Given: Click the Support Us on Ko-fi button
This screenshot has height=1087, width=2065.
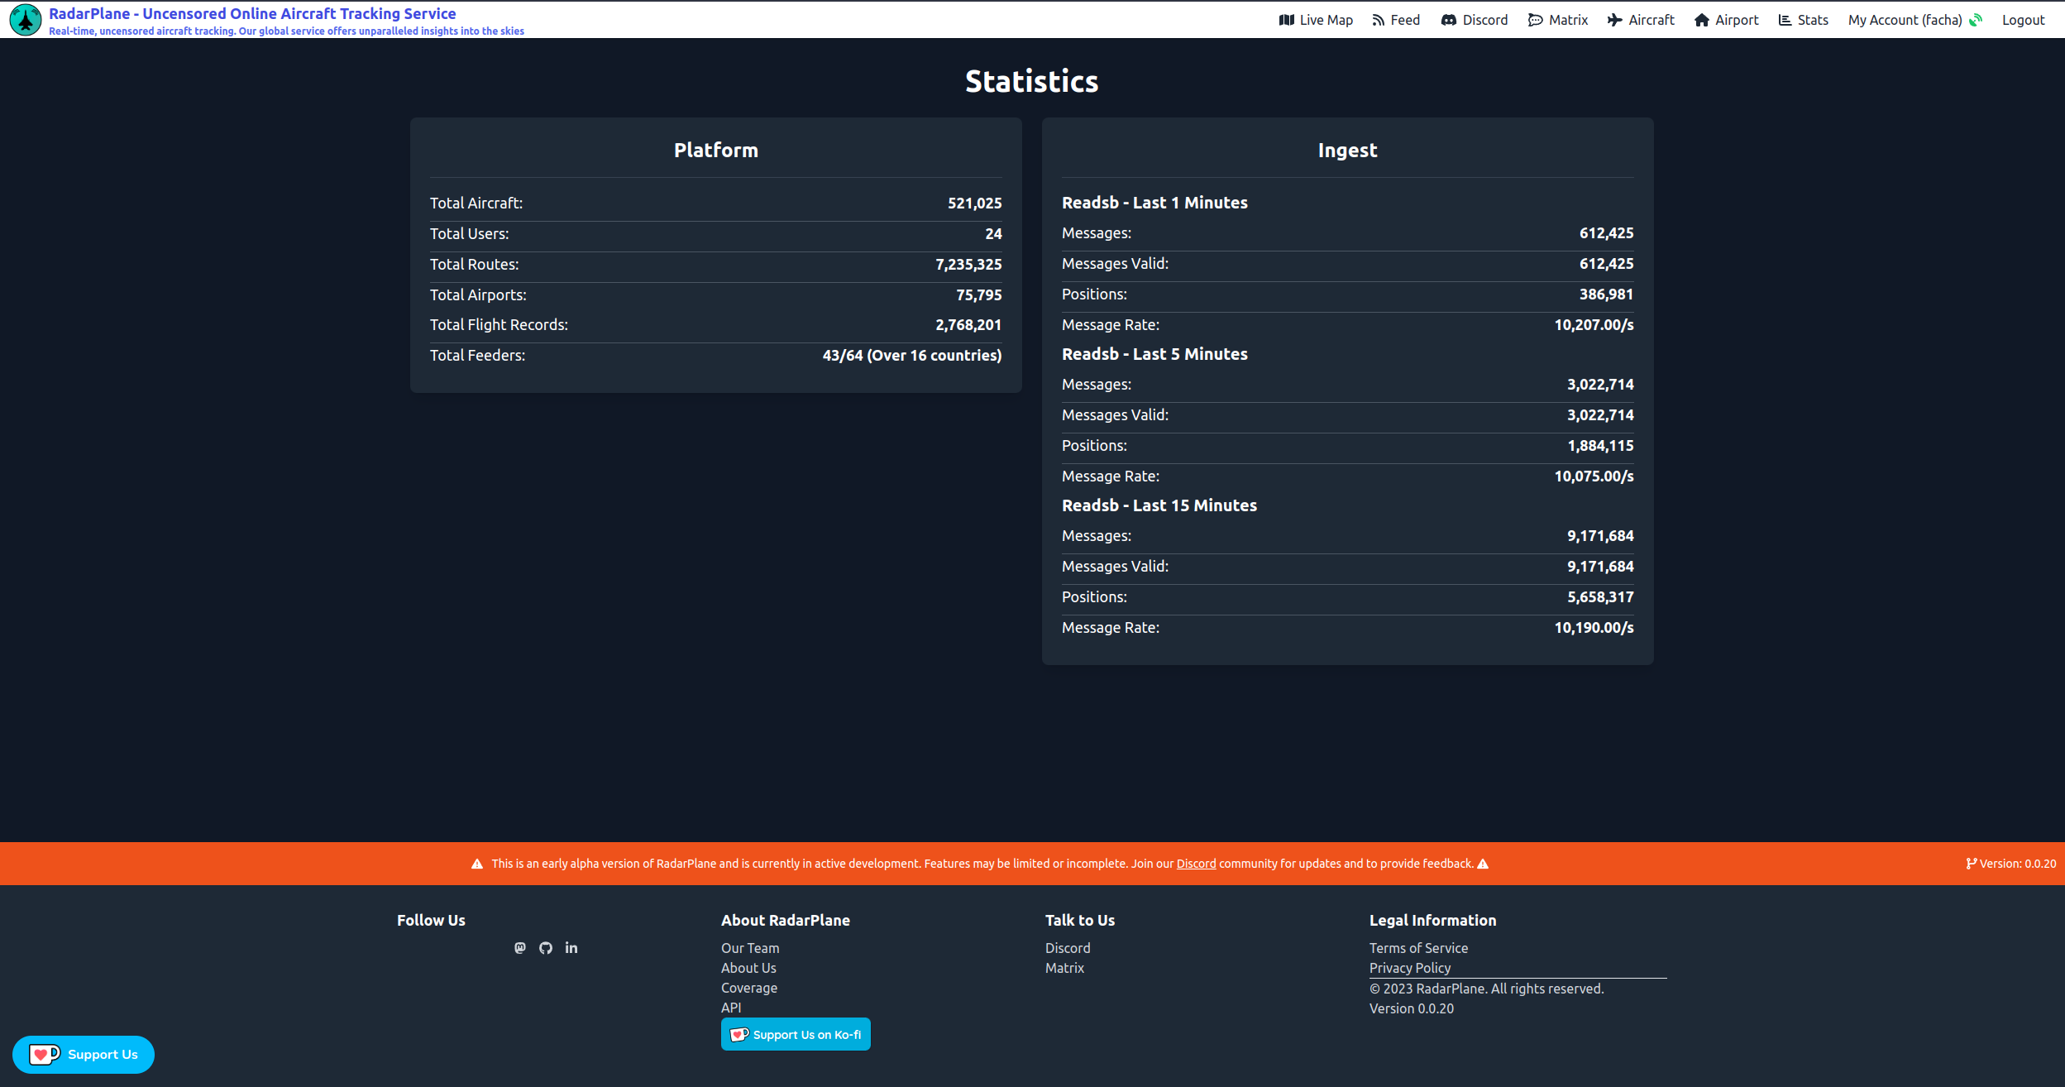Looking at the screenshot, I should pos(796,1034).
